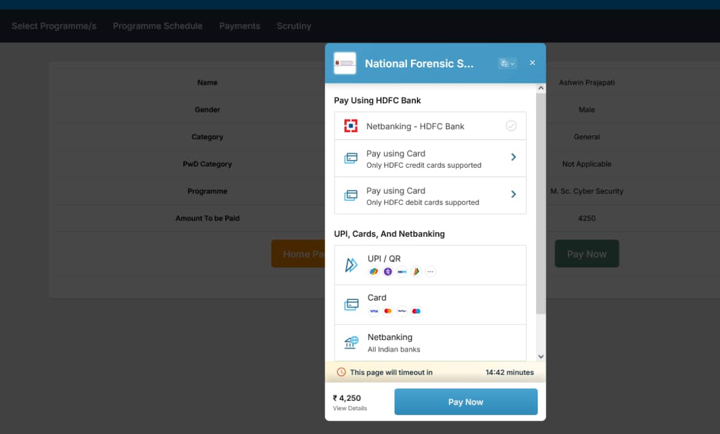Viewport: 720px width, 434px height.
Task: Click the card icon beside Card option
Action: click(351, 305)
